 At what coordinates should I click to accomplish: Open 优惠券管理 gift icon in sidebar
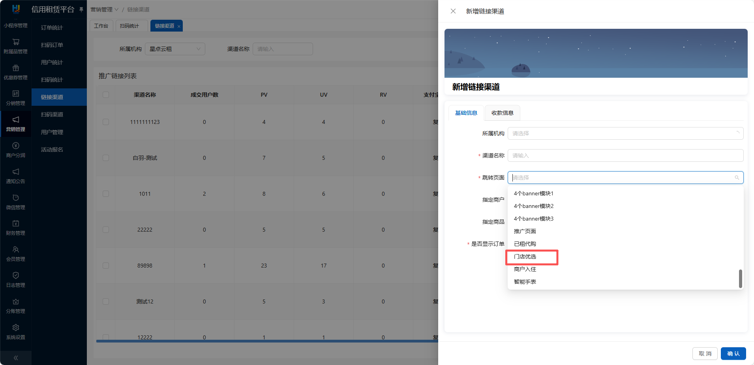[16, 68]
